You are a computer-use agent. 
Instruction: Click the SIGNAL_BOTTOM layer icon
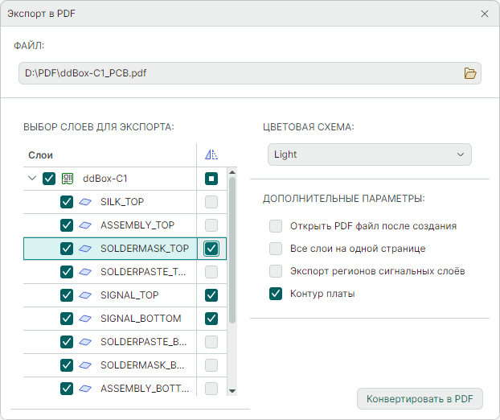click(85, 319)
